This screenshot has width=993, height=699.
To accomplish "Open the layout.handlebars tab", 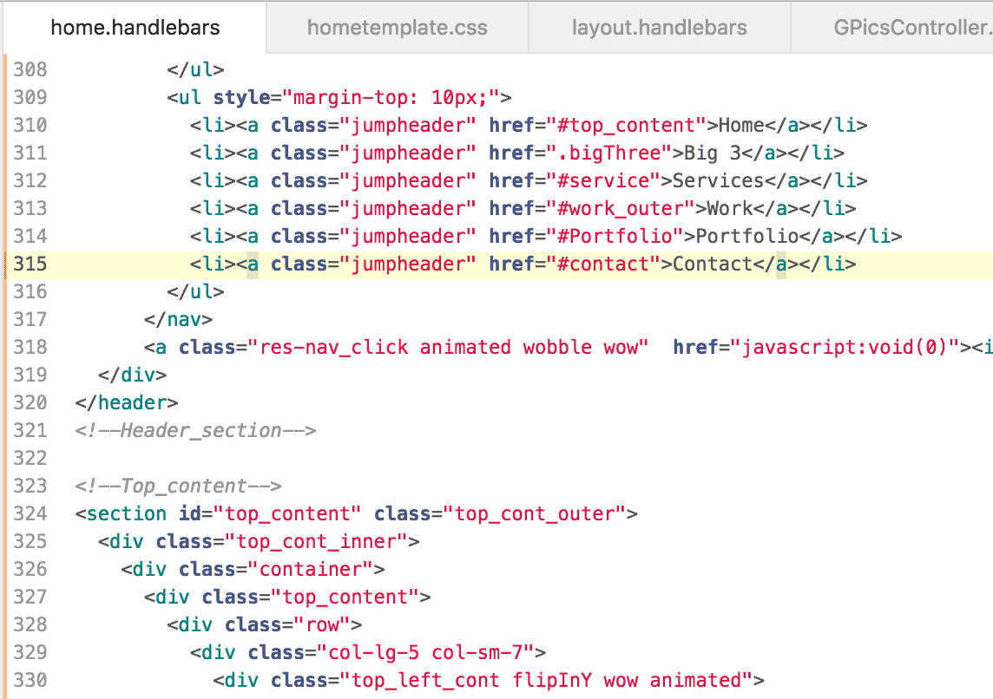I will coord(659,27).
